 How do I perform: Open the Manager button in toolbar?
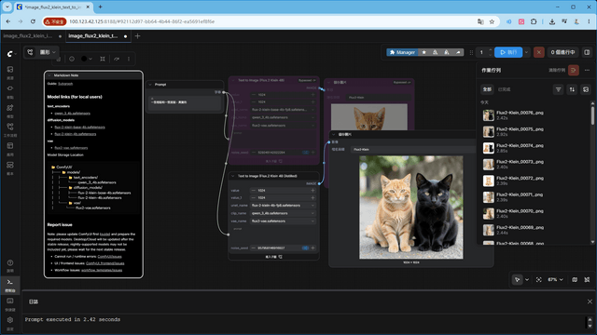402,52
